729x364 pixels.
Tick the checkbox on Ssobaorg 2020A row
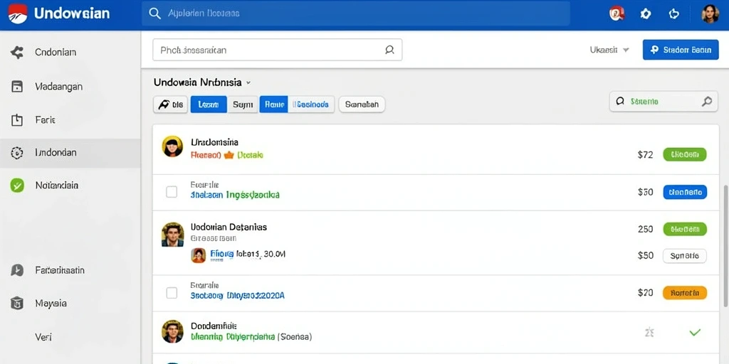[172, 293]
